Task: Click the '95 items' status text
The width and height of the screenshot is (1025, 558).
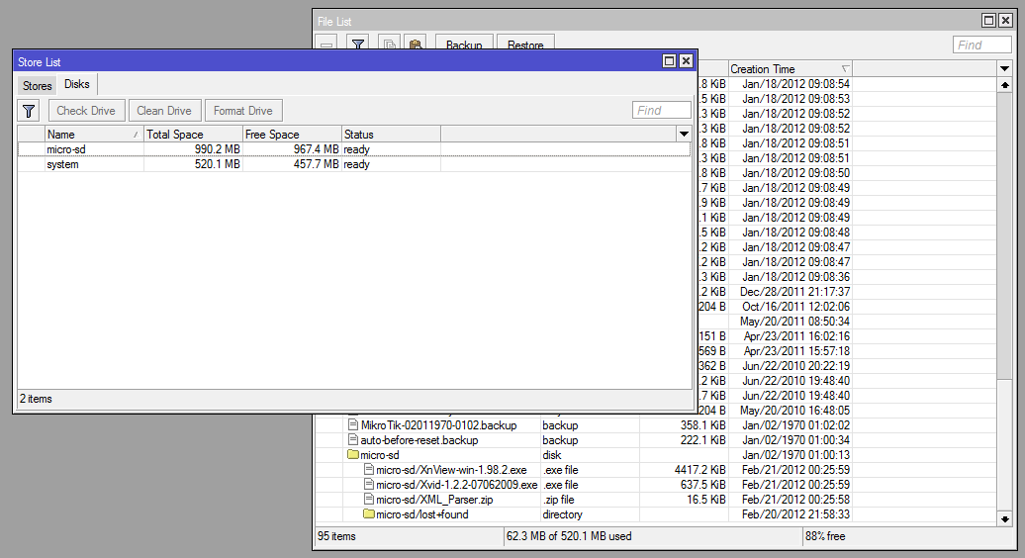Action: [x=336, y=536]
